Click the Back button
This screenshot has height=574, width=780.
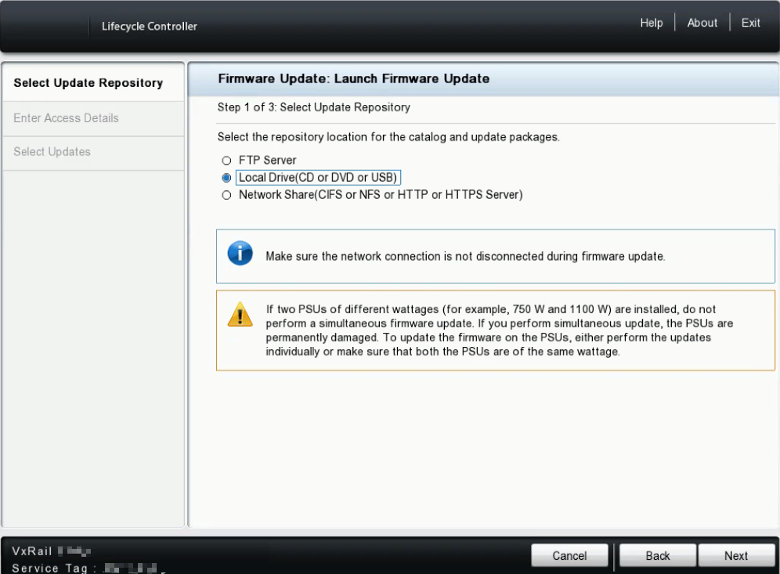tap(656, 555)
